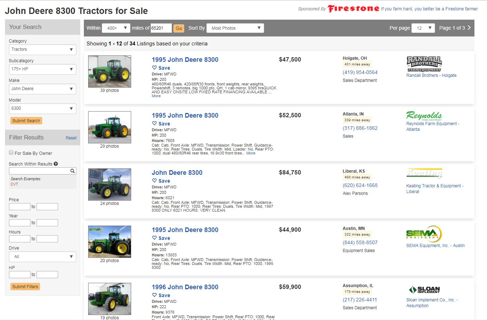Click the Submit Search button
487x320 pixels.
26,120
